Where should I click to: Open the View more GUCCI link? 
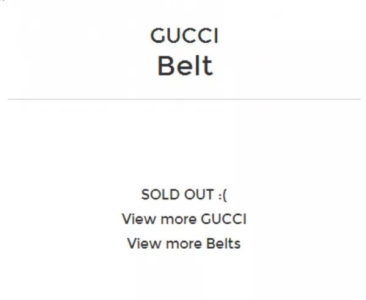184,219
